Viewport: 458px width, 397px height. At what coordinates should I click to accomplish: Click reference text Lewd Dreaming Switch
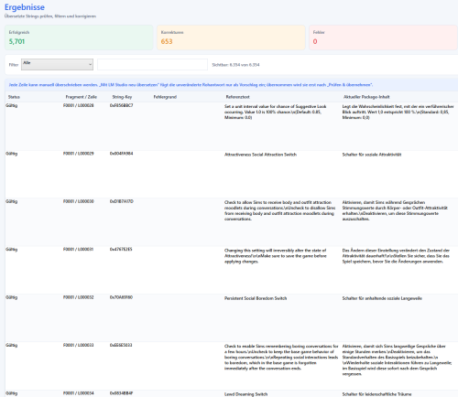tap(245, 394)
